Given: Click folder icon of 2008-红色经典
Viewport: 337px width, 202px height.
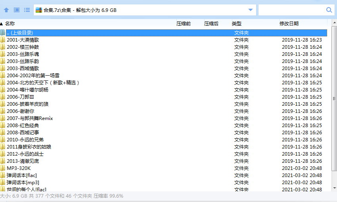Looking at the screenshot, I should 2,126.
